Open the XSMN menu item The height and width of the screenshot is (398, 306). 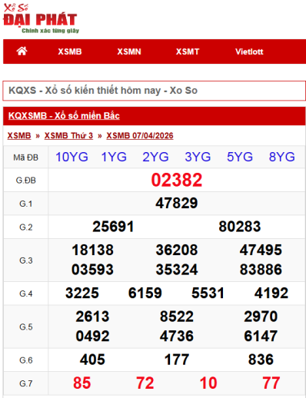(129, 51)
